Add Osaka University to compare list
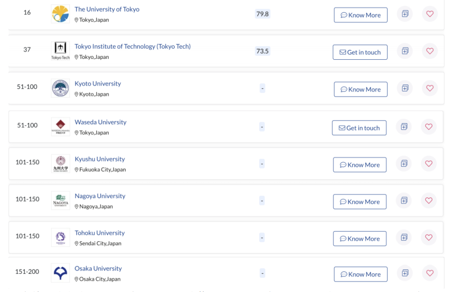The width and height of the screenshot is (449, 292). (x=405, y=273)
